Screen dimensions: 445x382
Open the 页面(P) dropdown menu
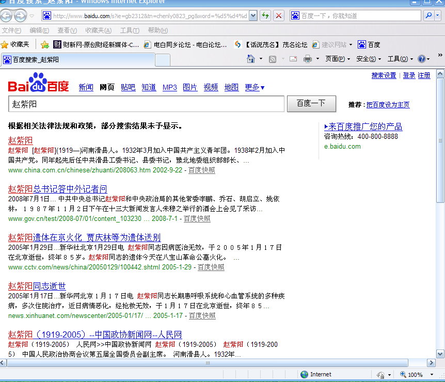338,59
